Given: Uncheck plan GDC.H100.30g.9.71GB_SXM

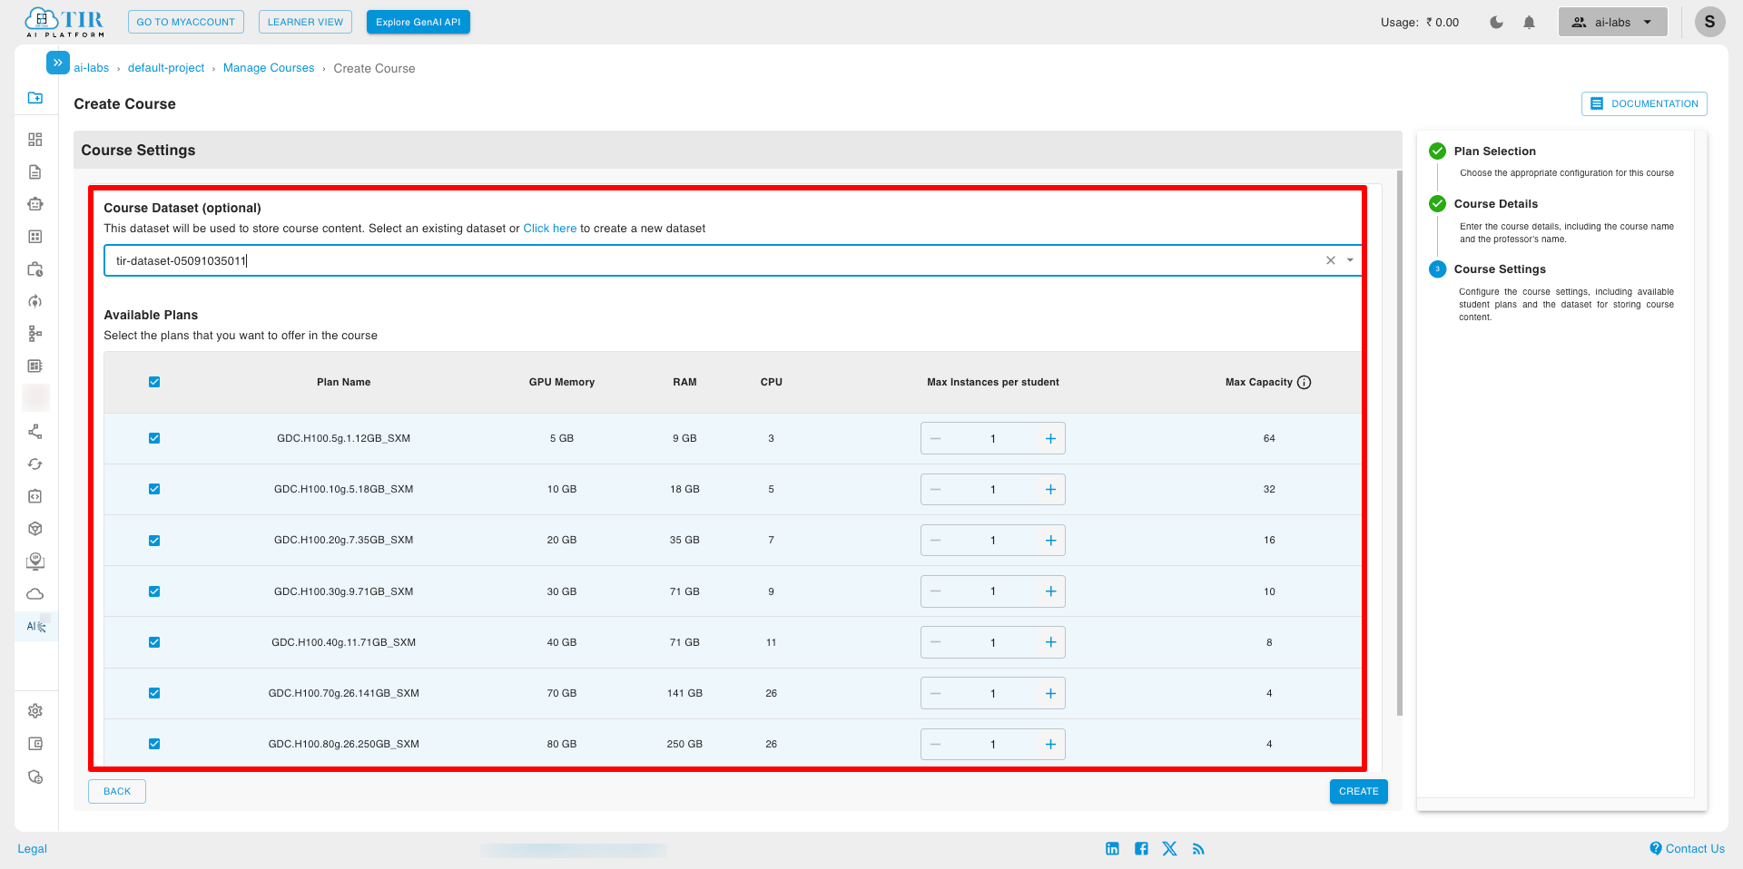Looking at the screenshot, I should (x=154, y=591).
